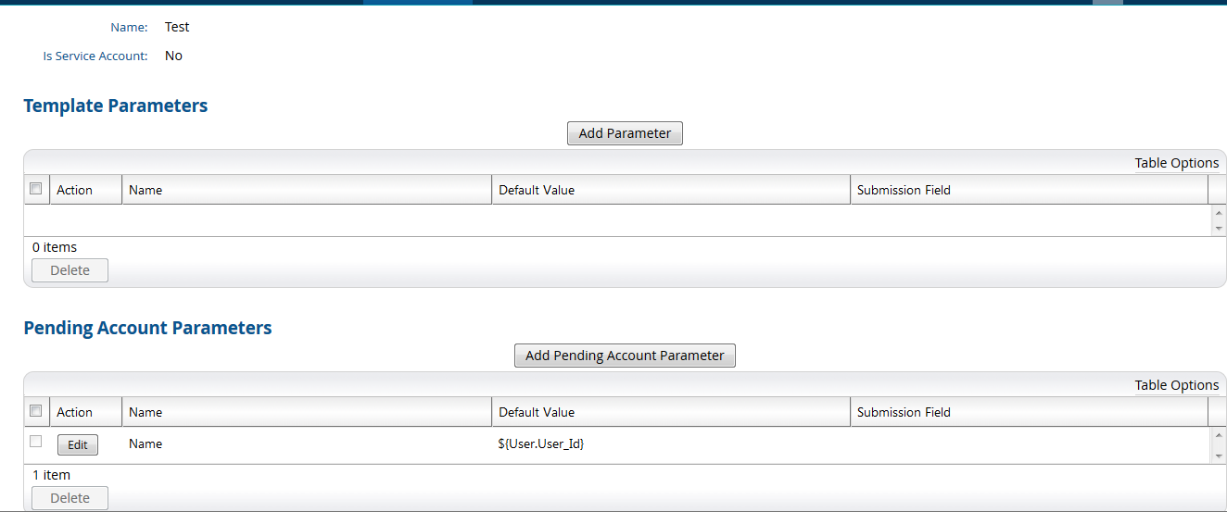This screenshot has width=1227, height=512.
Task: Tick select-all checkbox in Pending Account header
Action: pyautogui.click(x=36, y=411)
